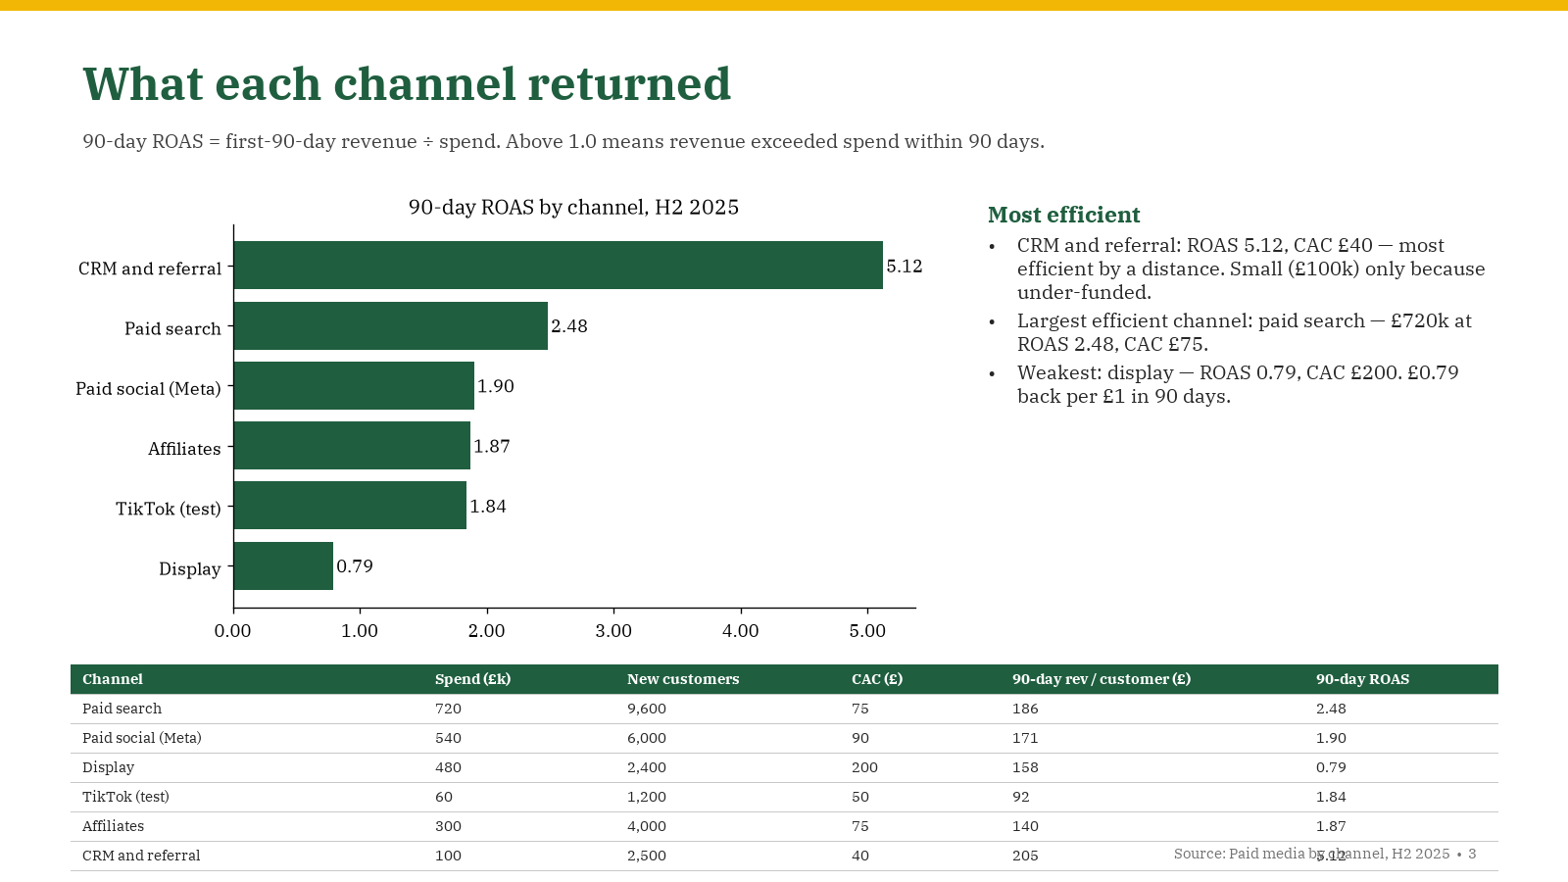Select the 'Spend (£k)' column header
The image size is (1568, 882).
click(472, 679)
